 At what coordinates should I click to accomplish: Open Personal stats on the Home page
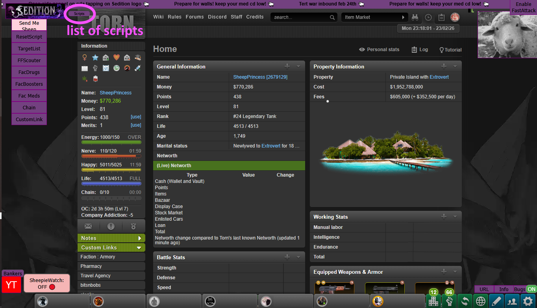click(380, 50)
